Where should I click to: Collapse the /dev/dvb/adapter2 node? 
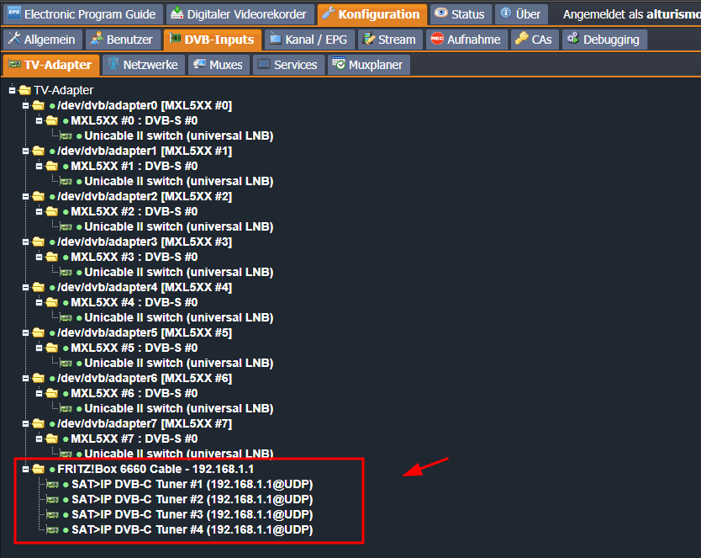click(25, 196)
